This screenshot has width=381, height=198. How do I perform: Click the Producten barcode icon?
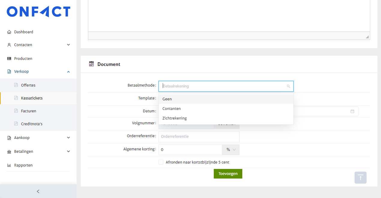9,59
